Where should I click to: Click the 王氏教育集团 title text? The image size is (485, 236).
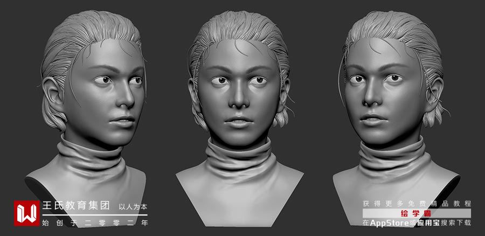[76, 206]
